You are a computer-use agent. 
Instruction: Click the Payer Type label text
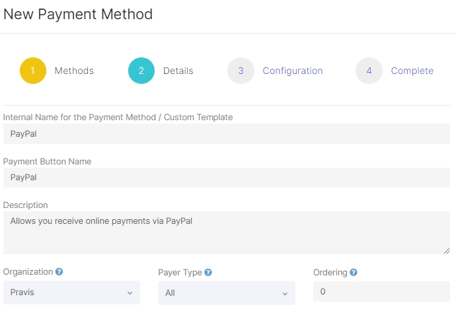180,272
